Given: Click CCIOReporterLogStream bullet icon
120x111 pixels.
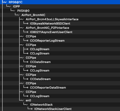Looking at the screenshot, I should pyautogui.click(x=27, y=41).
